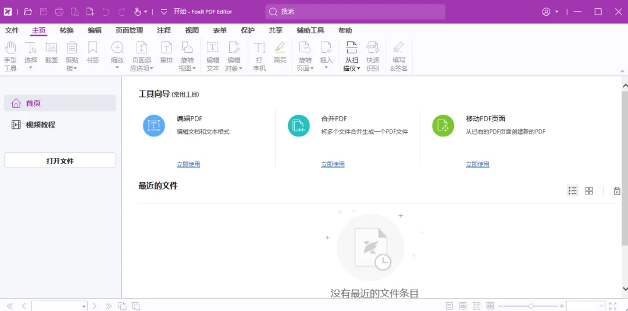Click the 编辑PDF blue circle icon
The height and width of the screenshot is (311, 628).
(x=154, y=125)
